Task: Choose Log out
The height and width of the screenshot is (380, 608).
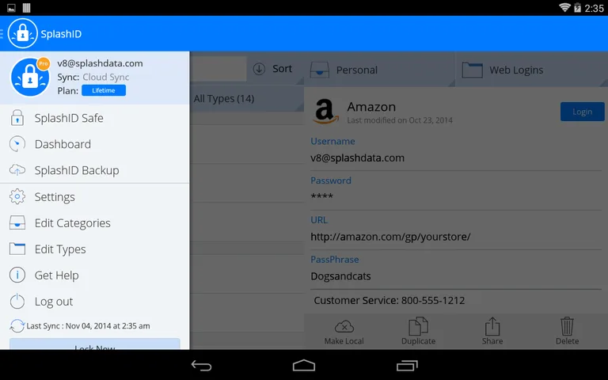Action: point(95,302)
